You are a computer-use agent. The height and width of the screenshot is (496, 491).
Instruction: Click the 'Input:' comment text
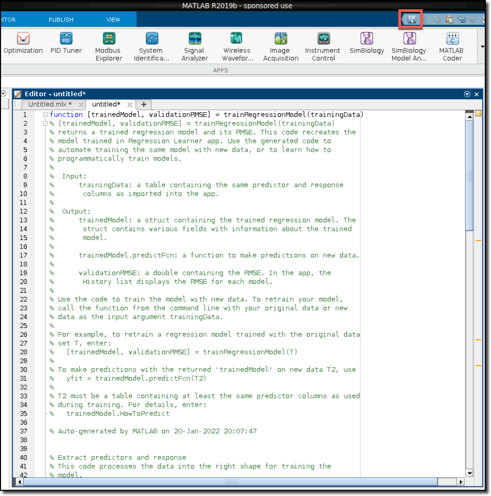(x=74, y=176)
